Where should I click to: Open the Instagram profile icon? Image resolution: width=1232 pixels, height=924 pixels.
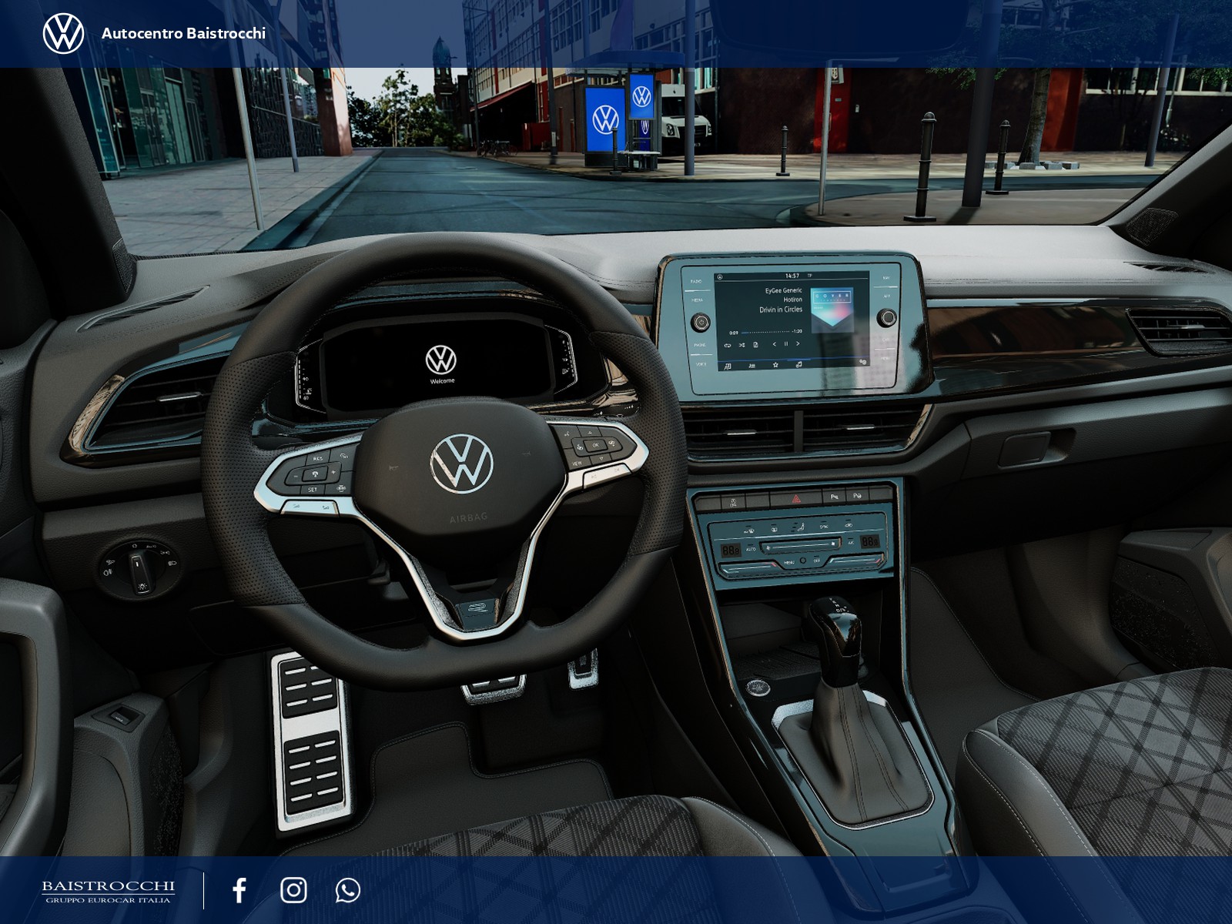click(293, 890)
